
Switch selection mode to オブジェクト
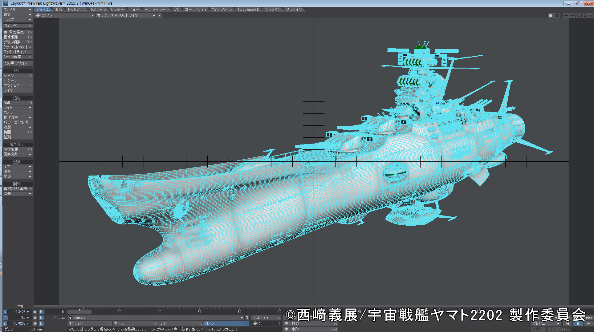click(x=90, y=323)
